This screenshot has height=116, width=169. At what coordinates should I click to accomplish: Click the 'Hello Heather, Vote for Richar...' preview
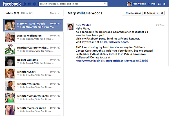37,51
